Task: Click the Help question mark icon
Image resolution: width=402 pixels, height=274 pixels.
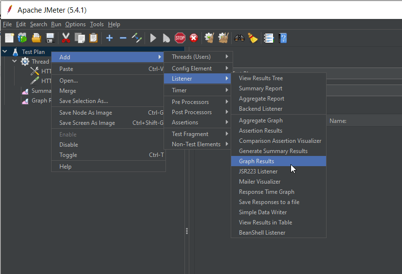Action: 283,38
